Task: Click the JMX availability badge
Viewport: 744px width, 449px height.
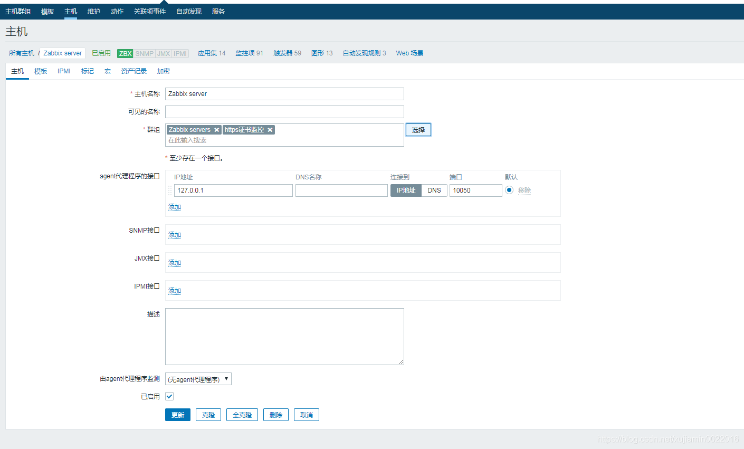Action: click(x=164, y=53)
